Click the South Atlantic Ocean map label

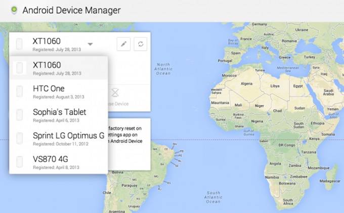[x=213, y=197]
